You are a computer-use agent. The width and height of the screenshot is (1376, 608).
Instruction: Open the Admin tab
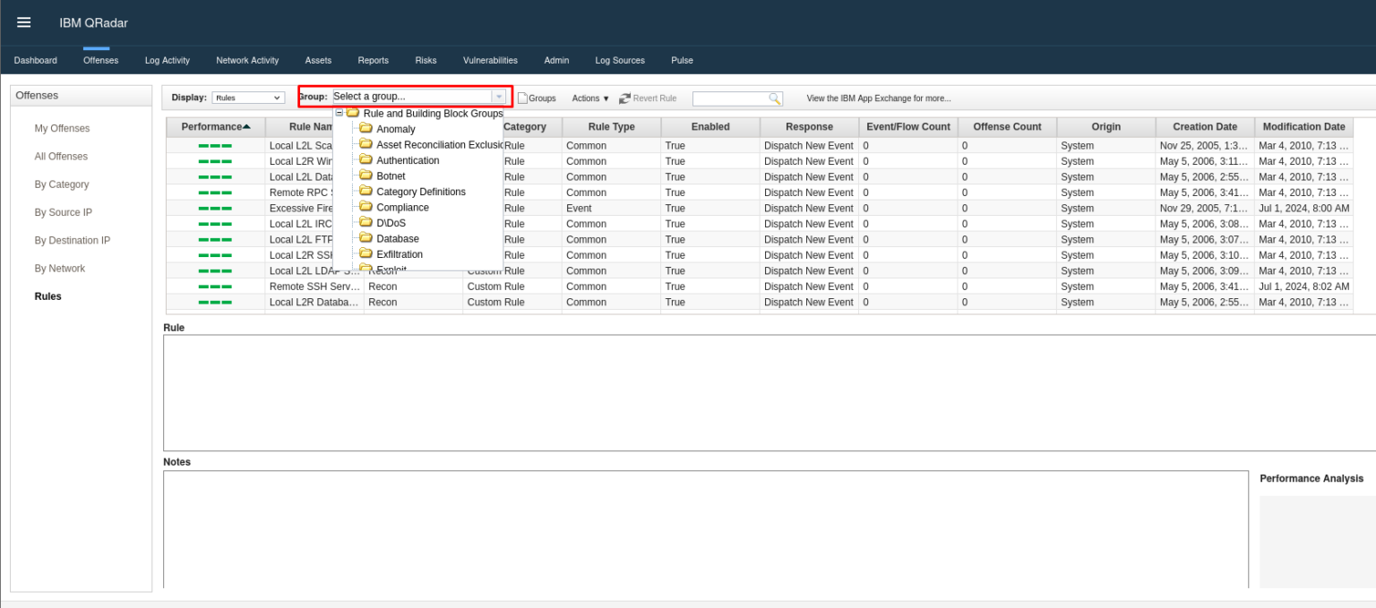click(x=556, y=61)
